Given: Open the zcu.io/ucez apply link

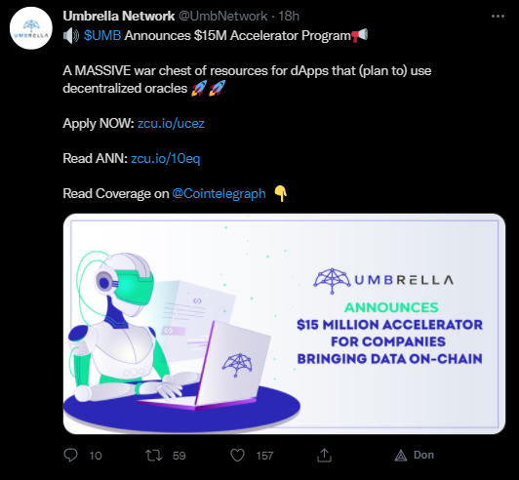Looking at the screenshot, I should tap(171, 123).
